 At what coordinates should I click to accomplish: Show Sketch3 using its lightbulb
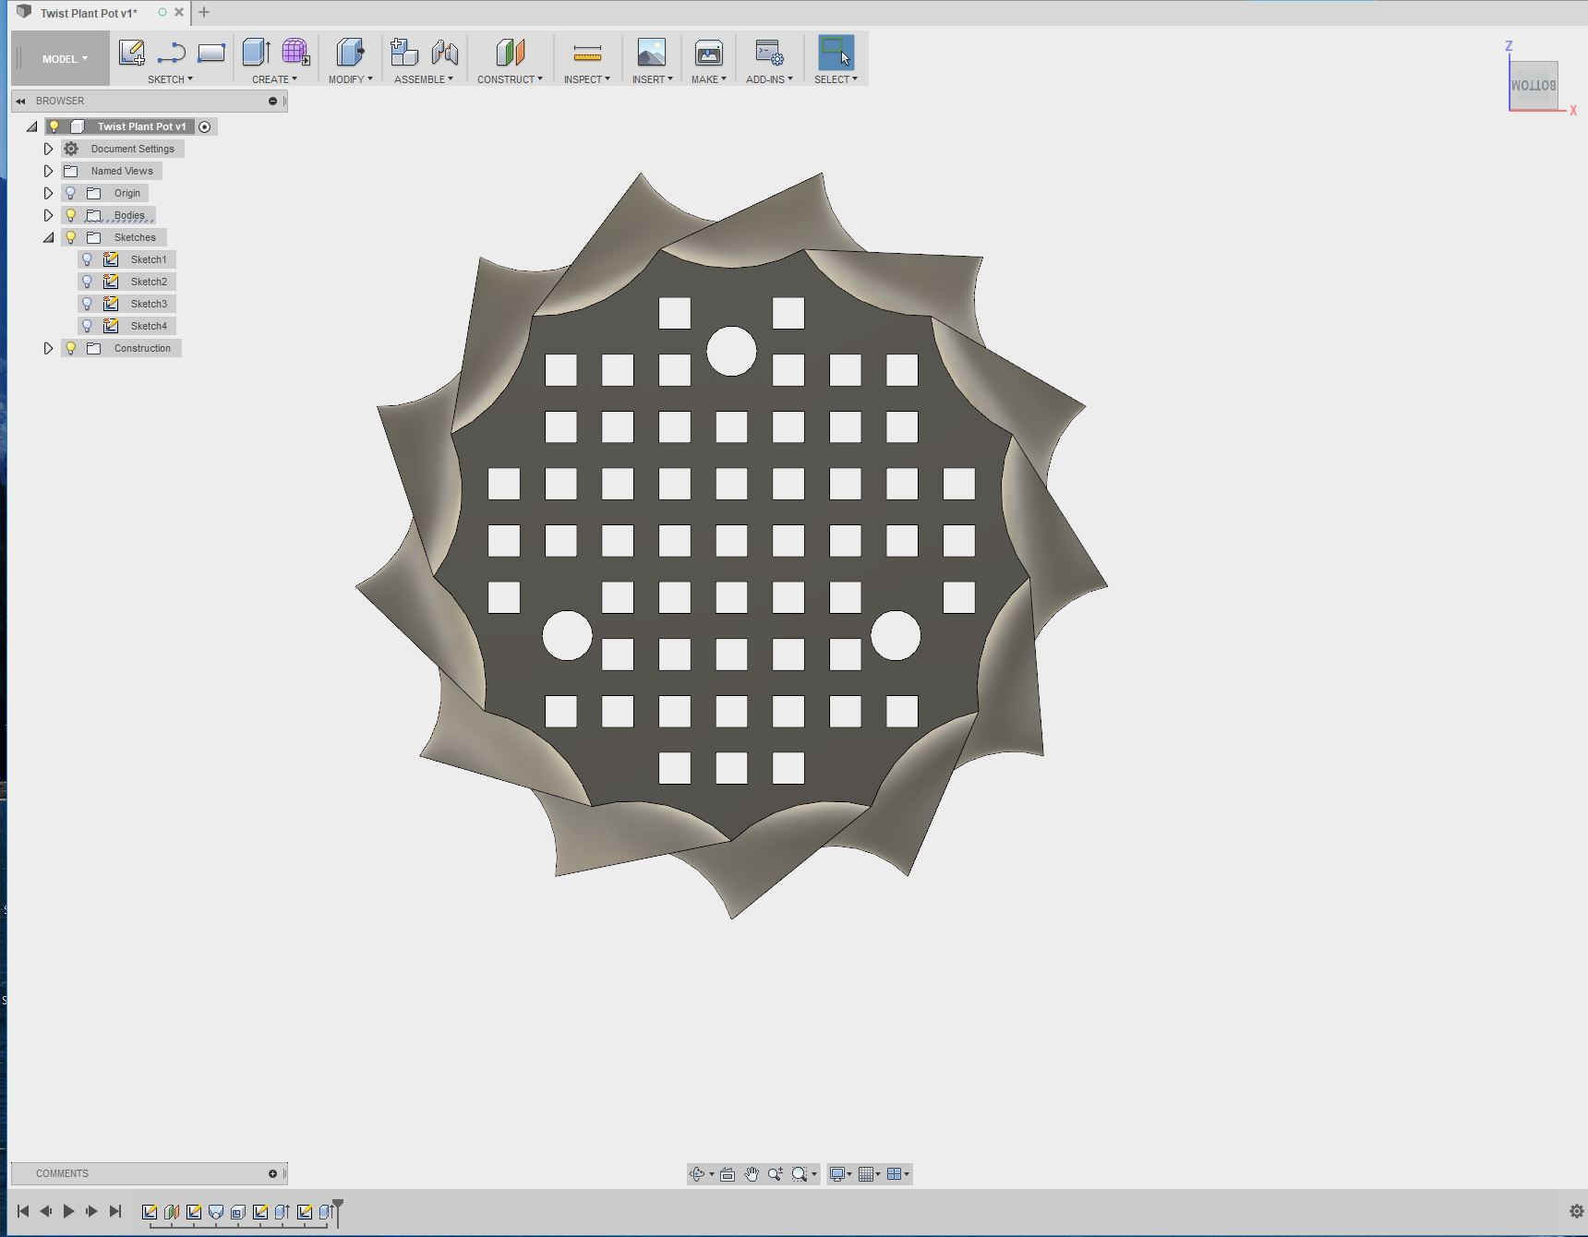(88, 304)
